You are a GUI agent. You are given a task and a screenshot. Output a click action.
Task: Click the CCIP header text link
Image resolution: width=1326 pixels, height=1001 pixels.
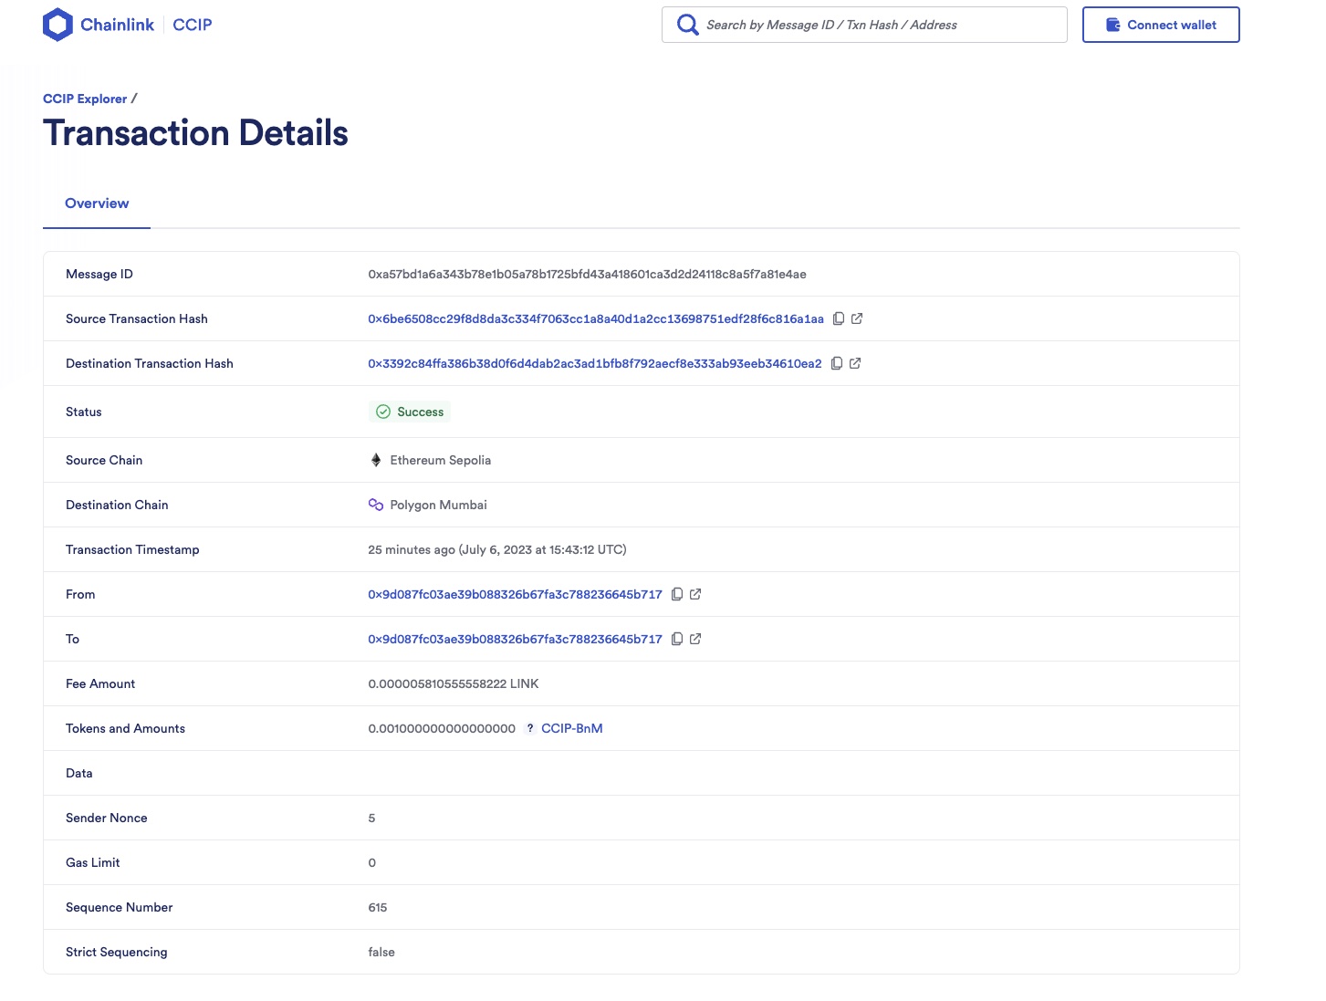193,25
